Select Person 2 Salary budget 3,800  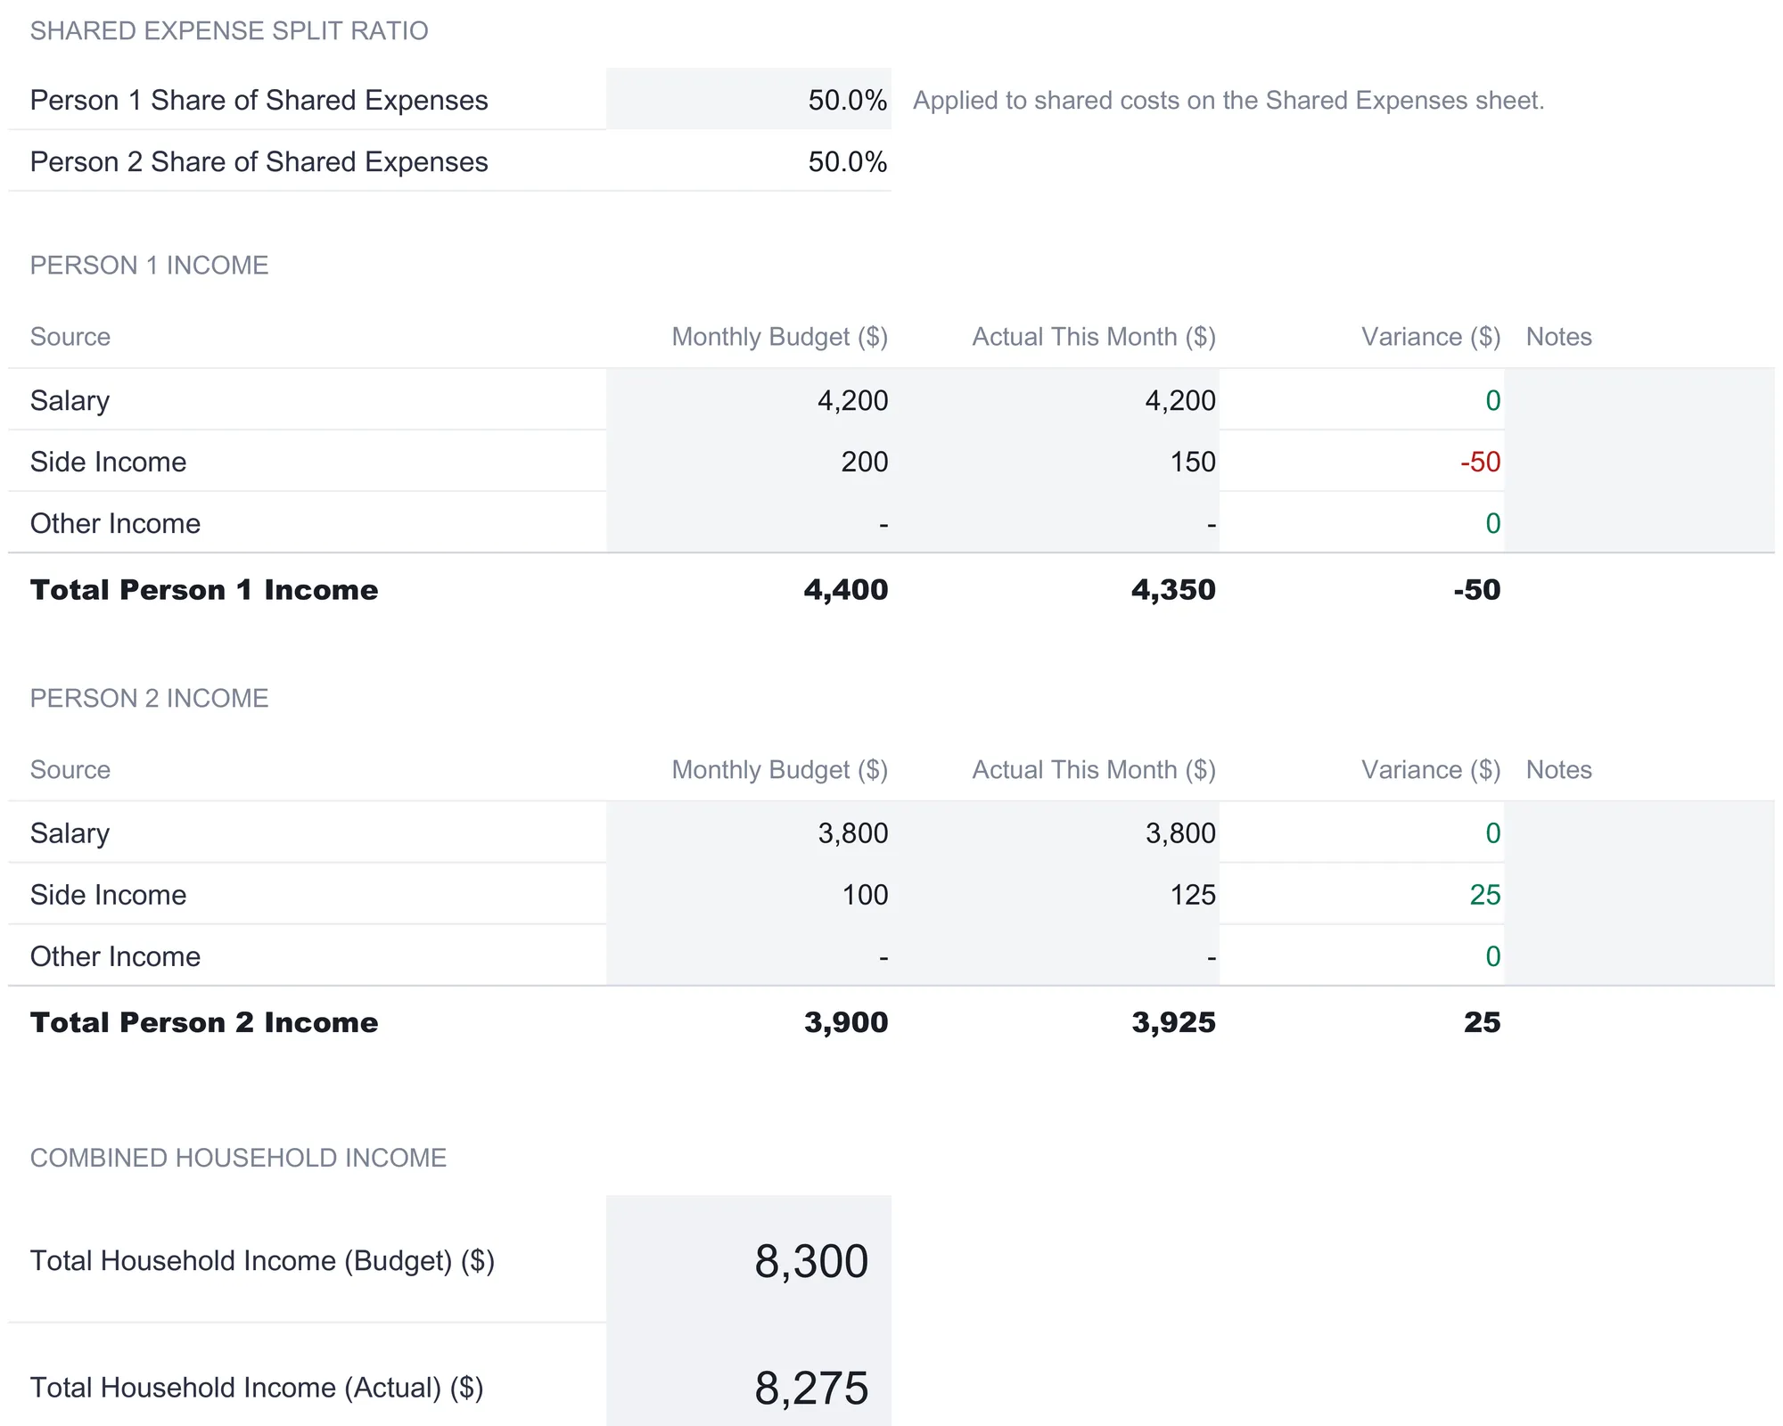749,832
